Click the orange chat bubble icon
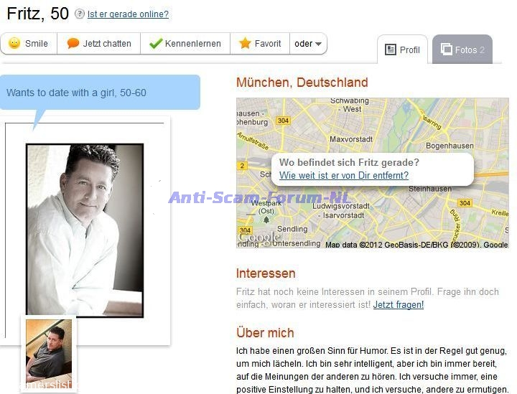The image size is (517, 394). tap(73, 44)
